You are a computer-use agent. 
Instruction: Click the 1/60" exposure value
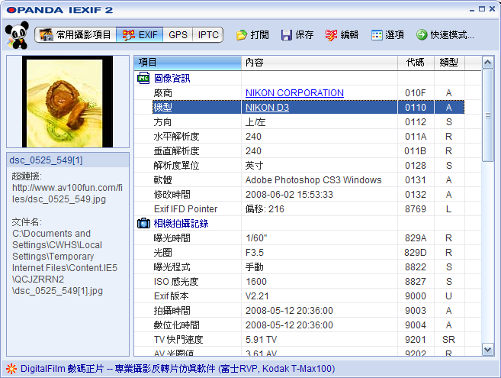coord(256,237)
